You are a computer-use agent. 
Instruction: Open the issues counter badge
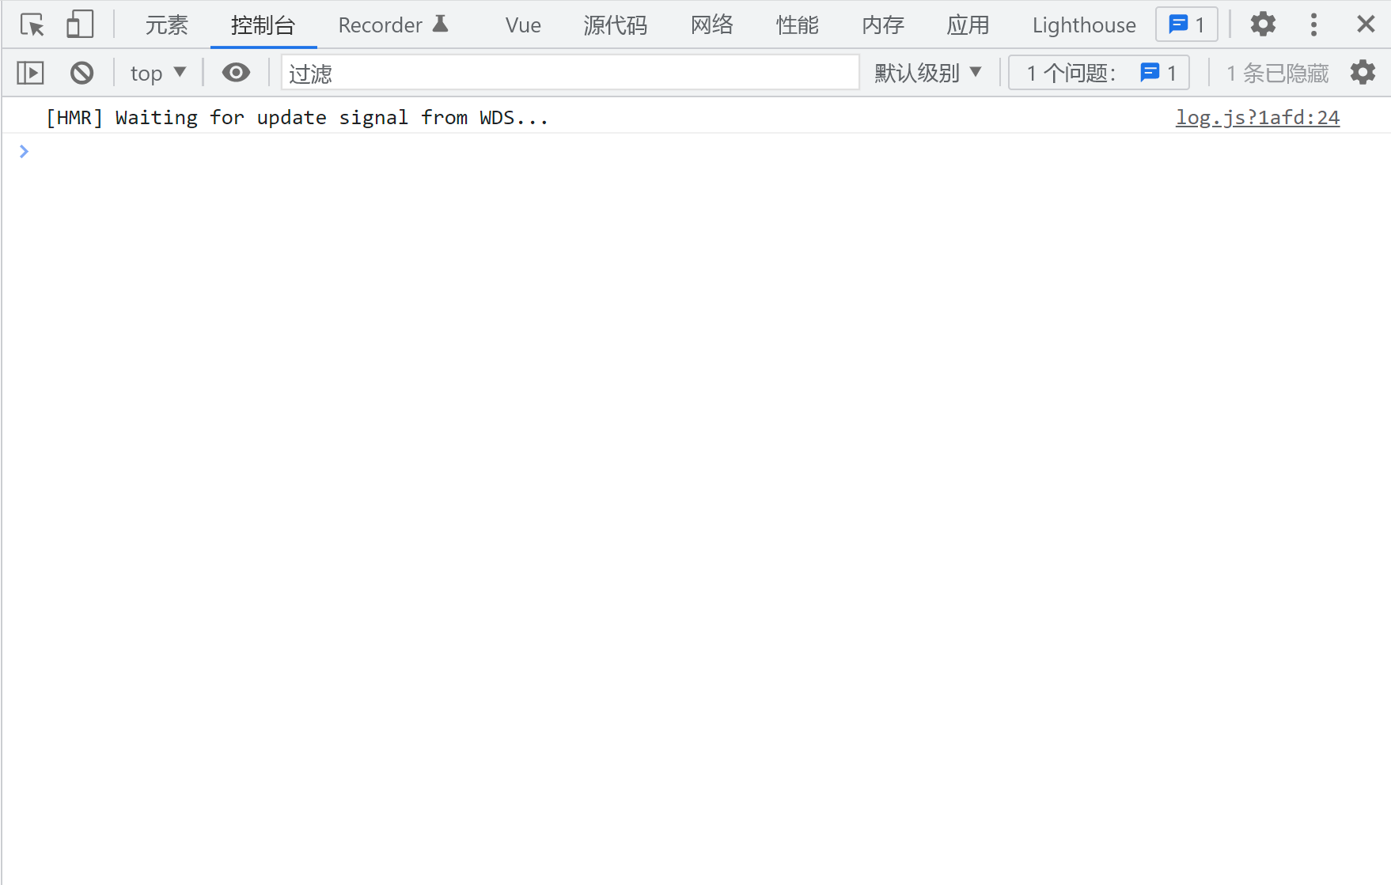pyautogui.click(x=1186, y=25)
